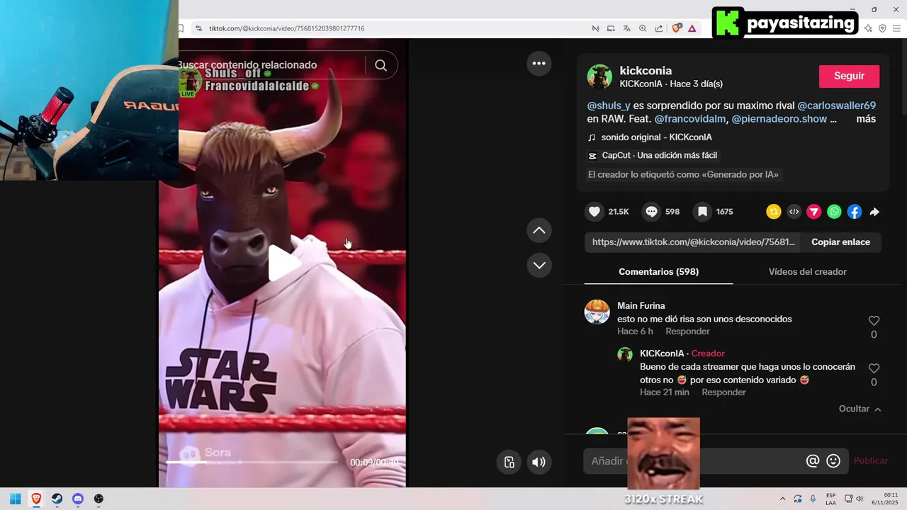Screen dimensions: 907x510
Task: Like the Main Furina comment
Action: click(874, 321)
